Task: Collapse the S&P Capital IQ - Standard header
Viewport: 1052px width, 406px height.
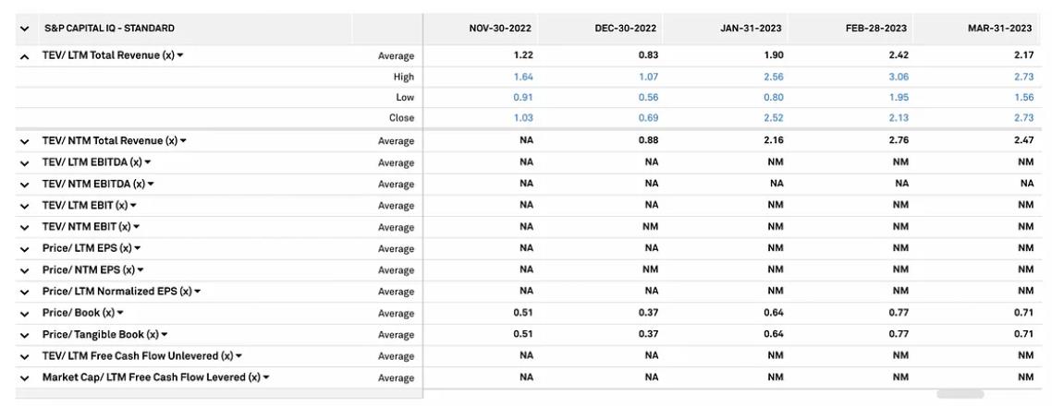Action: (x=25, y=29)
